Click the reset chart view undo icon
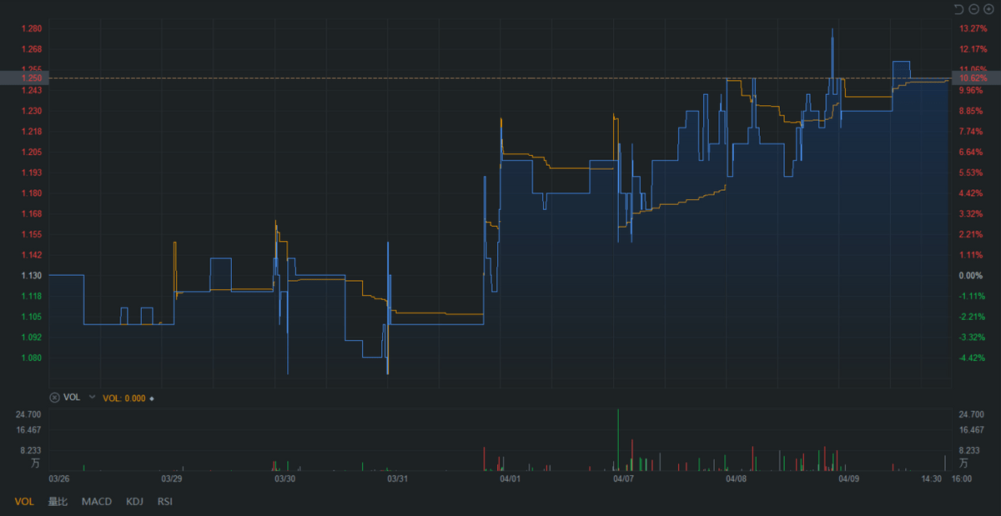The image size is (1001, 516). click(958, 9)
